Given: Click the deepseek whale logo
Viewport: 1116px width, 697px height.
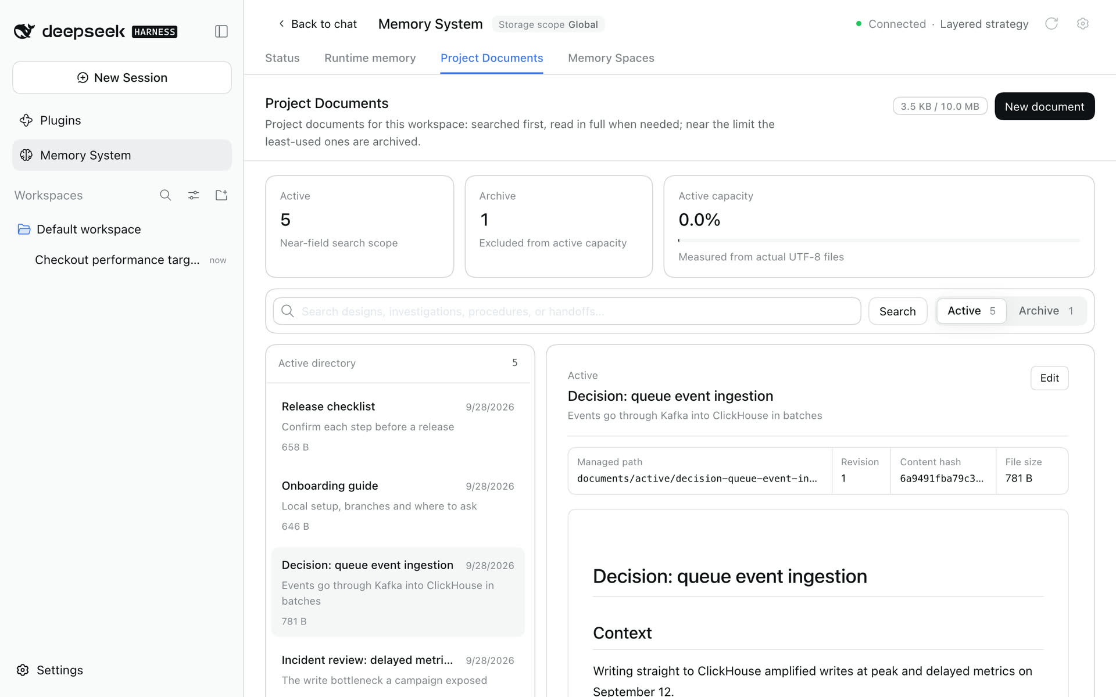Looking at the screenshot, I should click(x=24, y=31).
